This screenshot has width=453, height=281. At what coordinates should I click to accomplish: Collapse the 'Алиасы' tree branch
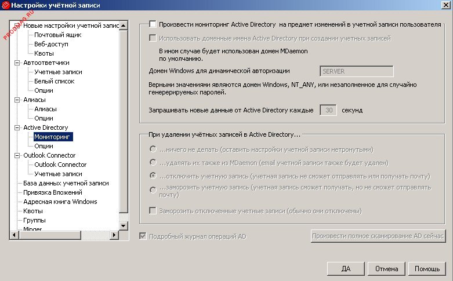click(x=17, y=100)
